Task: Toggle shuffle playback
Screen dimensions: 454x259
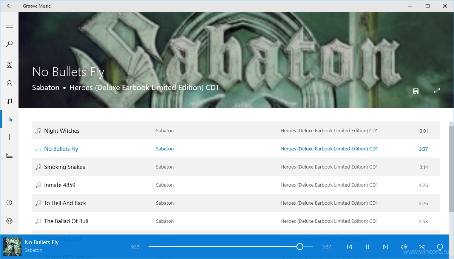Action: (422, 247)
